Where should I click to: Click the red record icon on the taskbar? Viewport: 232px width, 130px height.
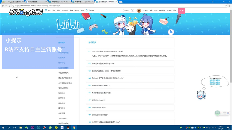44,128
